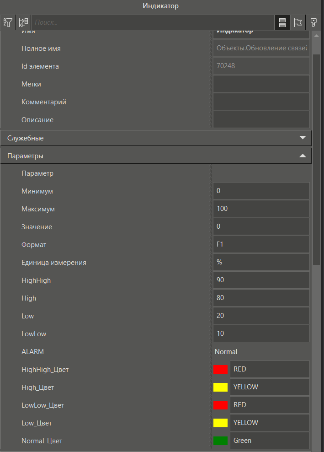Select the alphabetical sort filter icon
Image resolution: width=324 pixels, height=452 pixels.
[x=8, y=22]
